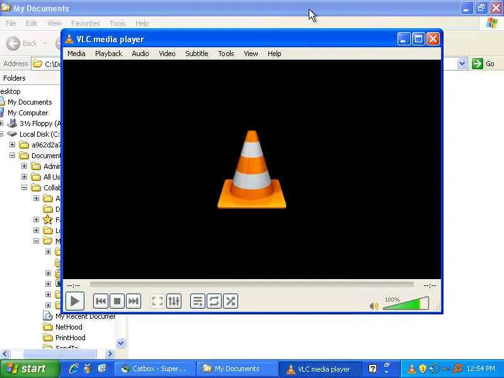Expand the star Favorites folder node
Screen dimensions: 504x378
click(36, 220)
